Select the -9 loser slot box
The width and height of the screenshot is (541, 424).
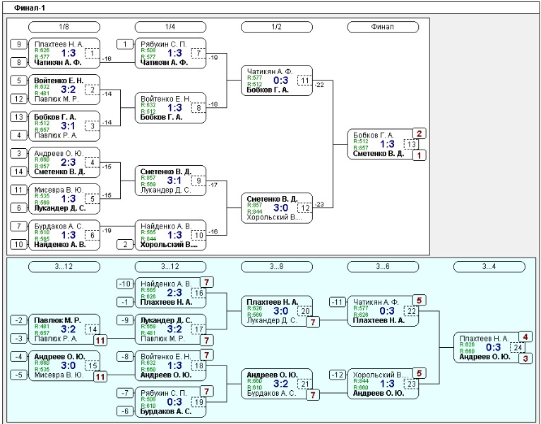(125, 320)
